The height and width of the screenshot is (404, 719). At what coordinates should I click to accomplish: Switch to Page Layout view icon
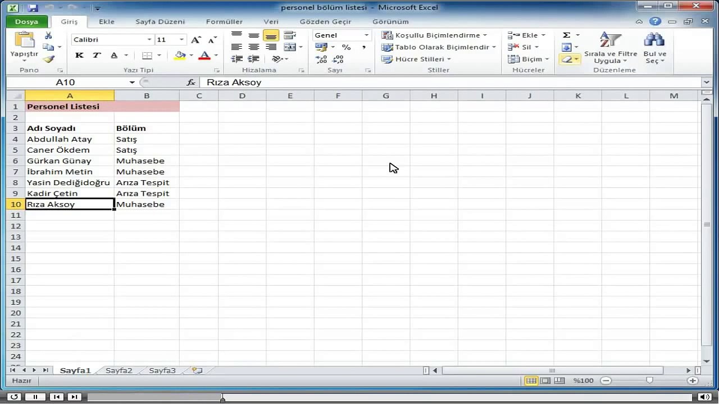pos(545,380)
